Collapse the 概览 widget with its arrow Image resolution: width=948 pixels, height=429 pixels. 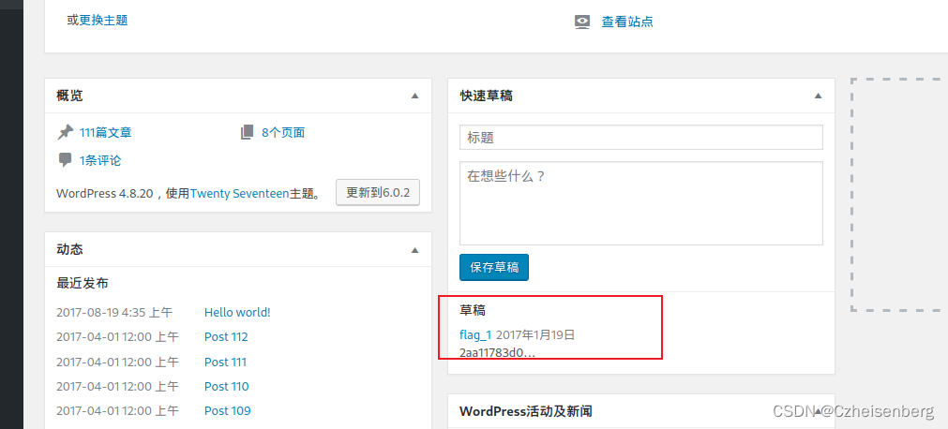414,96
